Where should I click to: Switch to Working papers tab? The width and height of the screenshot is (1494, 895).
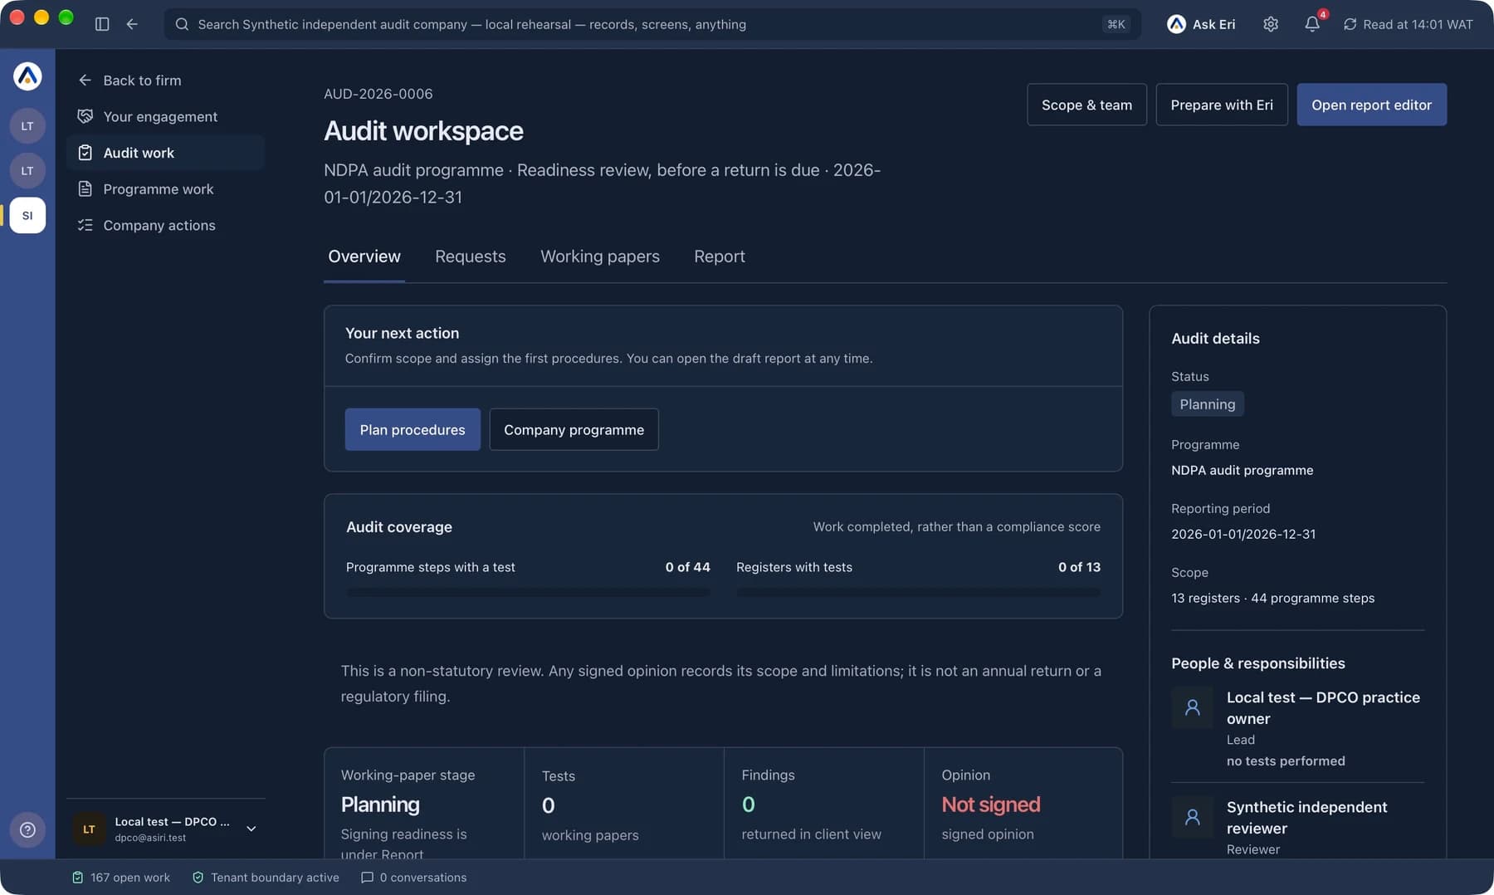(x=600, y=257)
